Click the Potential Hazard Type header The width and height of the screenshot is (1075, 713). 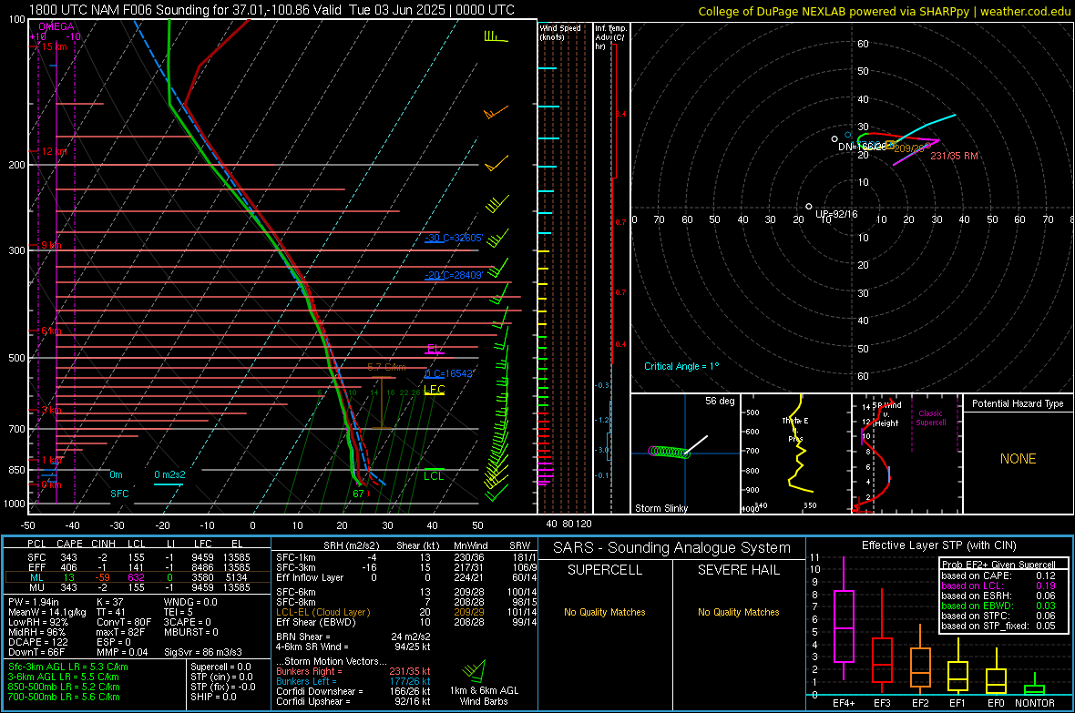coord(1018,403)
